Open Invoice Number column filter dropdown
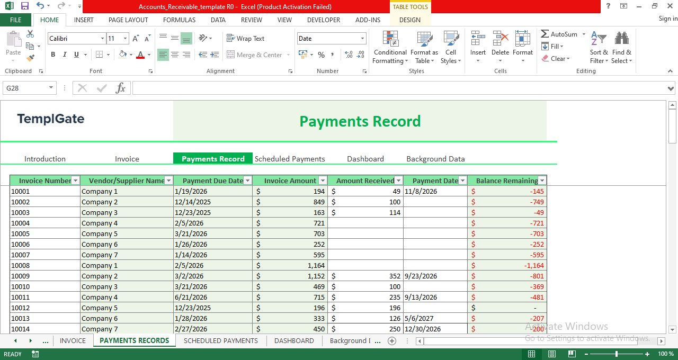 pyautogui.click(x=75, y=181)
